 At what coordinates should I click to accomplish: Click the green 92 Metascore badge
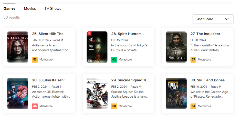point(114,60)
